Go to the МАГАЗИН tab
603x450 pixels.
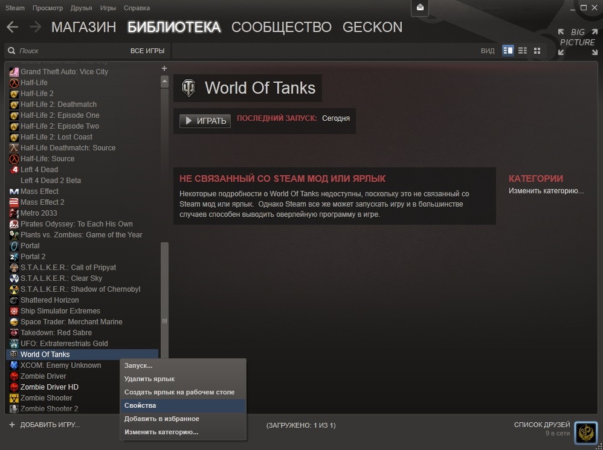pos(83,27)
